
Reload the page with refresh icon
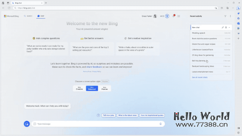tap(9, 8)
